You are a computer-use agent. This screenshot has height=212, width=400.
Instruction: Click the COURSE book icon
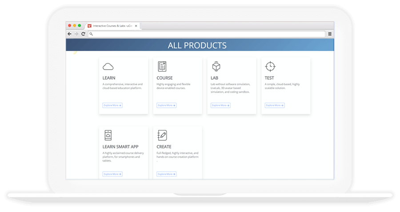click(162, 67)
